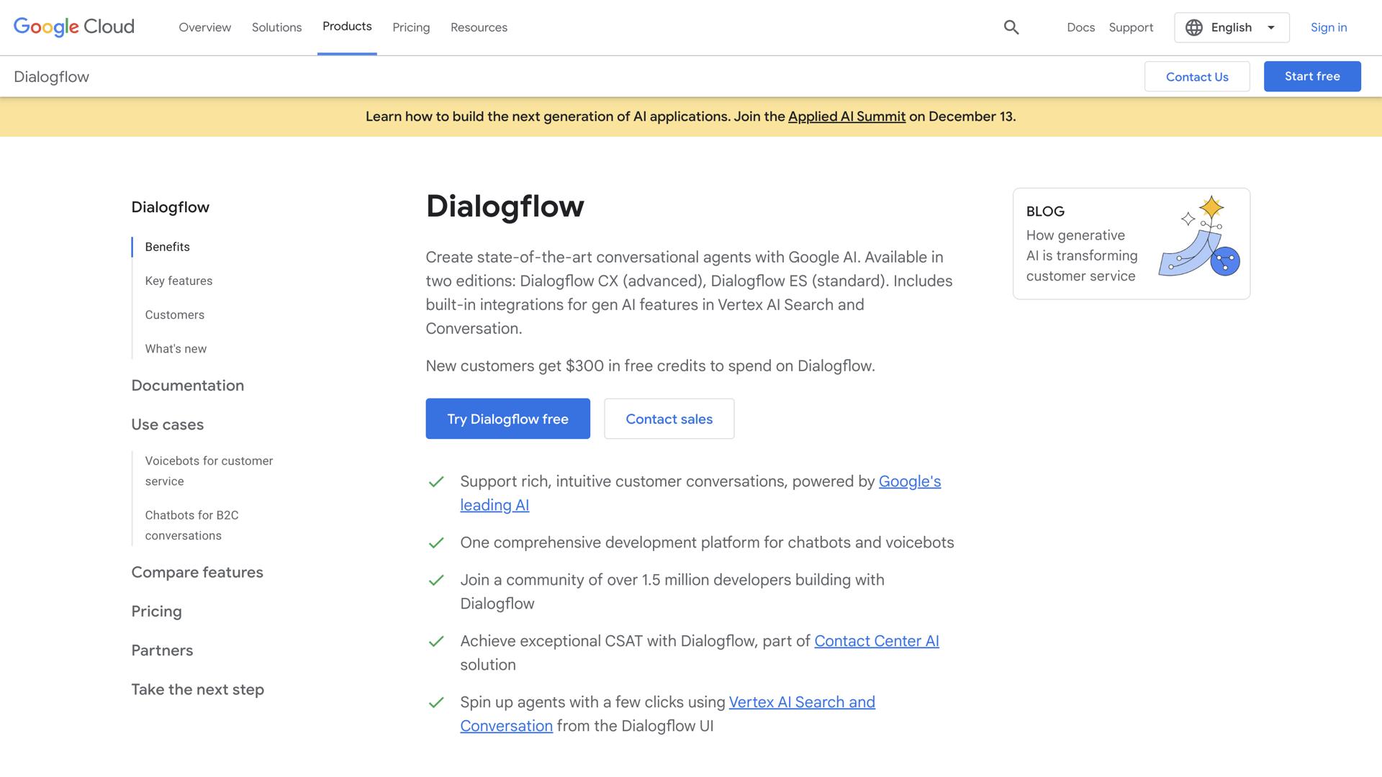Select What's new in the sidebar
Image resolution: width=1382 pixels, height=777 pixels.
coord(175,349)
